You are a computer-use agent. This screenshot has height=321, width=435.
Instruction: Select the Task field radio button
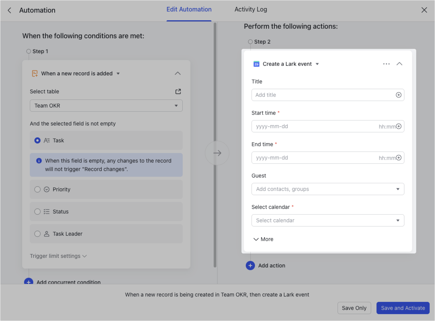tap(37, 140)
